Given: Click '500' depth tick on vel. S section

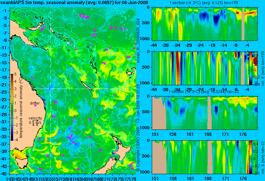Looking at the screenshot, I should [x=146, y=156].
